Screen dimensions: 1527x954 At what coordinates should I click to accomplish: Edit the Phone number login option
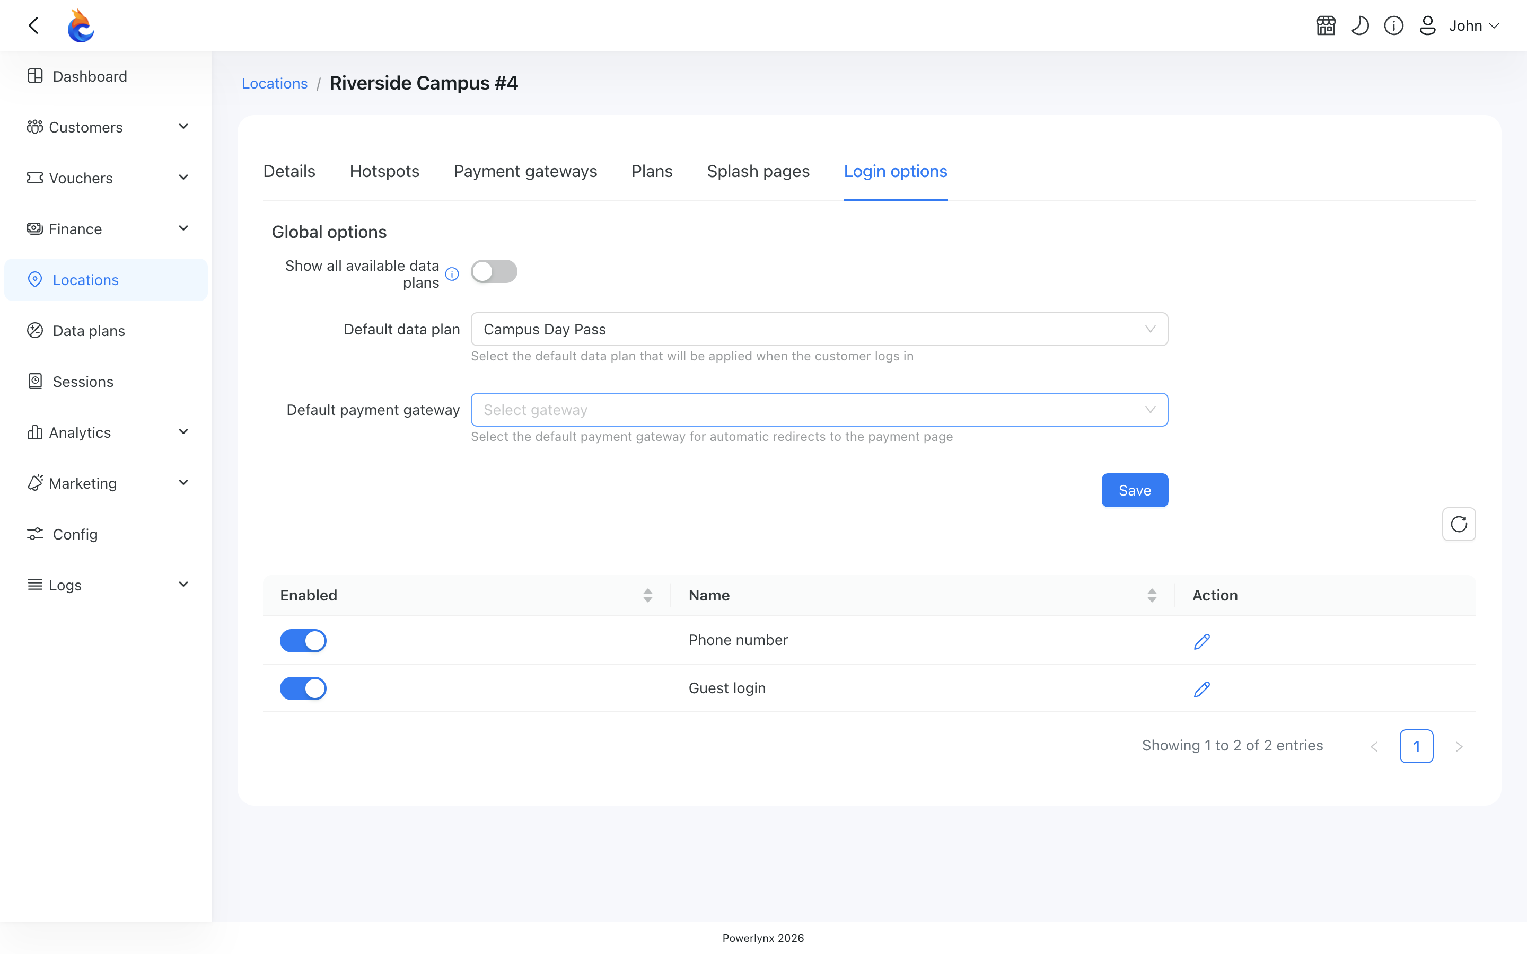[x=1202, y=641]
